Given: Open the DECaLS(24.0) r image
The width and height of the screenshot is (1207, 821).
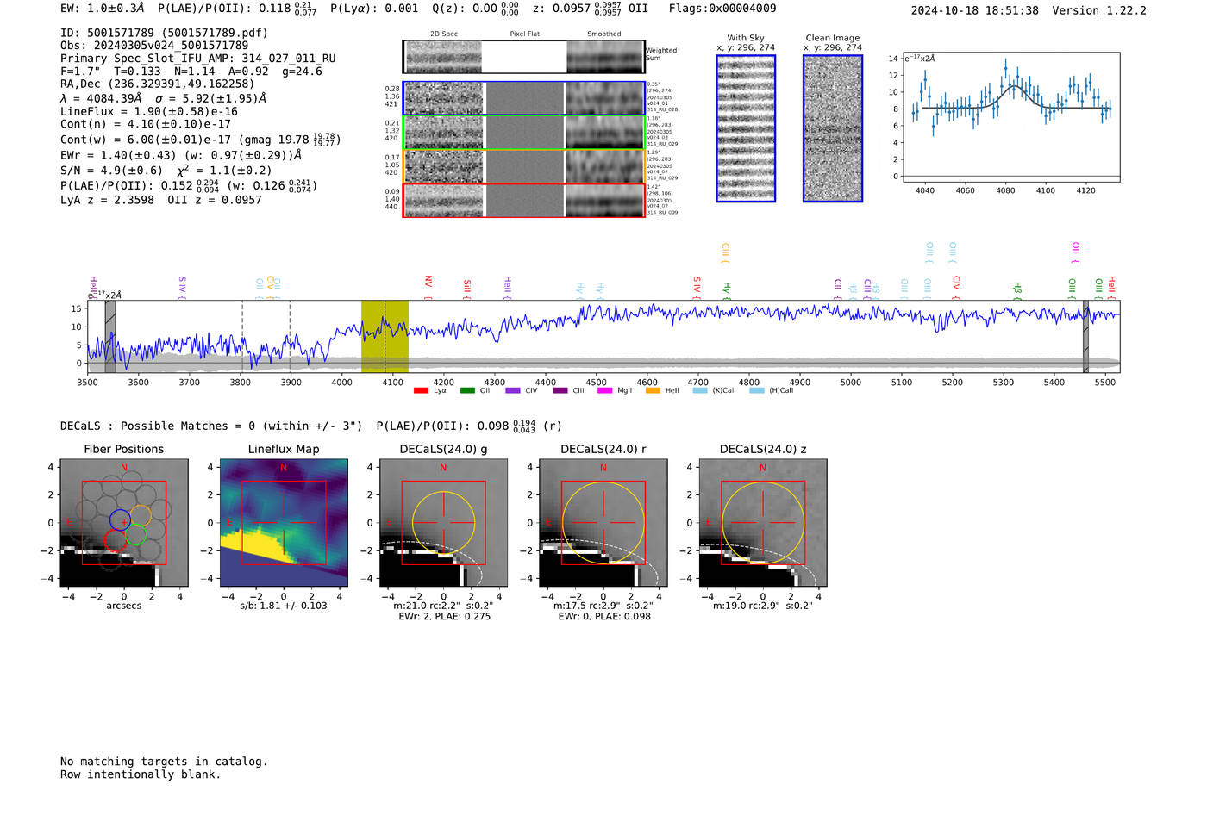Looking at the screenshot, I should 603,522.
